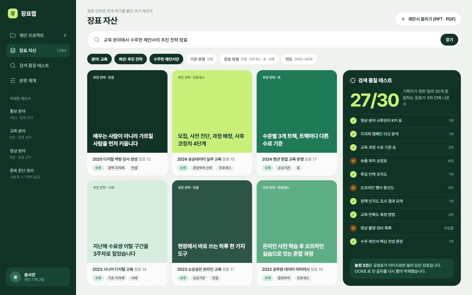Click the check icon for 지자체 캠페인 타깃 분석

click(353, 134)
